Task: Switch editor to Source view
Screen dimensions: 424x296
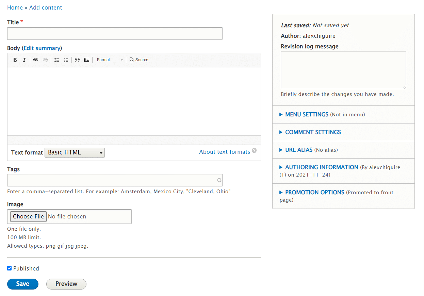Action: click(x=139, y=60)
